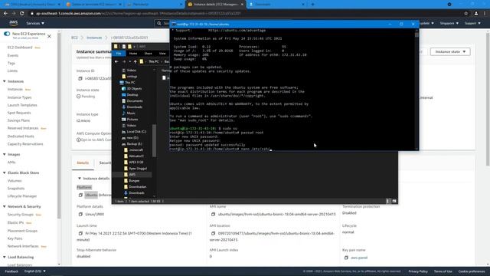Screen dimensions: 490x276
Task: Click the Feedback button in footer
Action: (11, 271)
